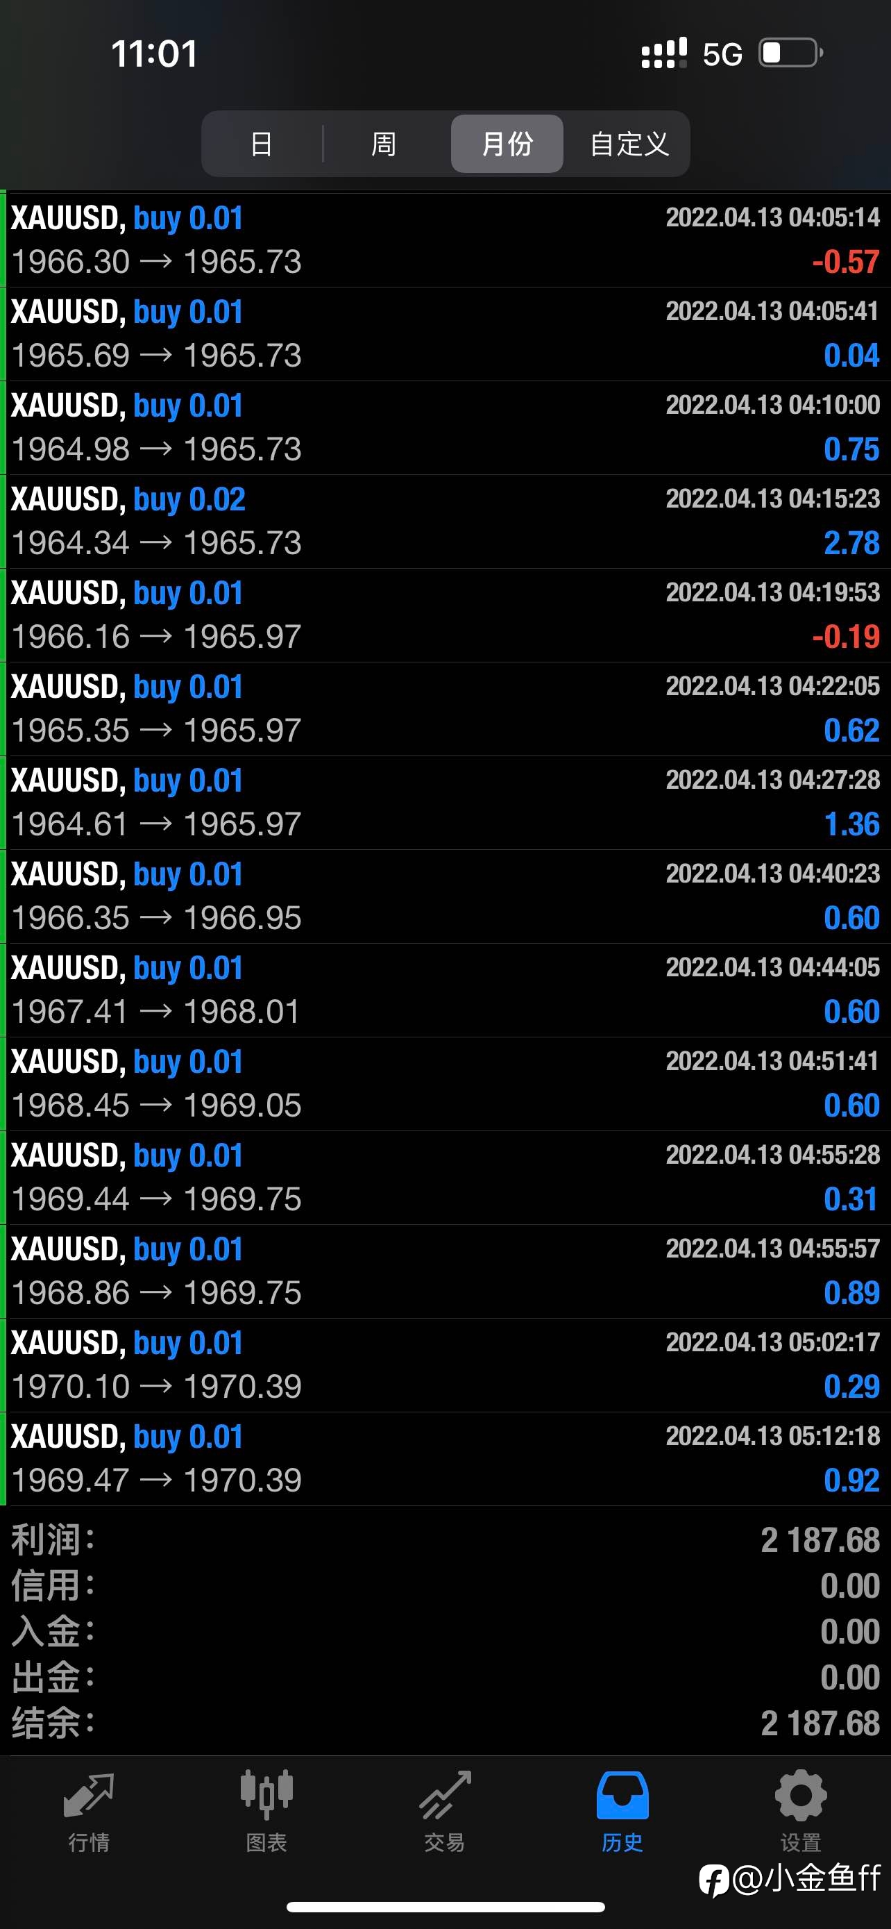891x1929 pixels.
Task: Open trade 1965.35 → 1965.97
Action: 445,708
